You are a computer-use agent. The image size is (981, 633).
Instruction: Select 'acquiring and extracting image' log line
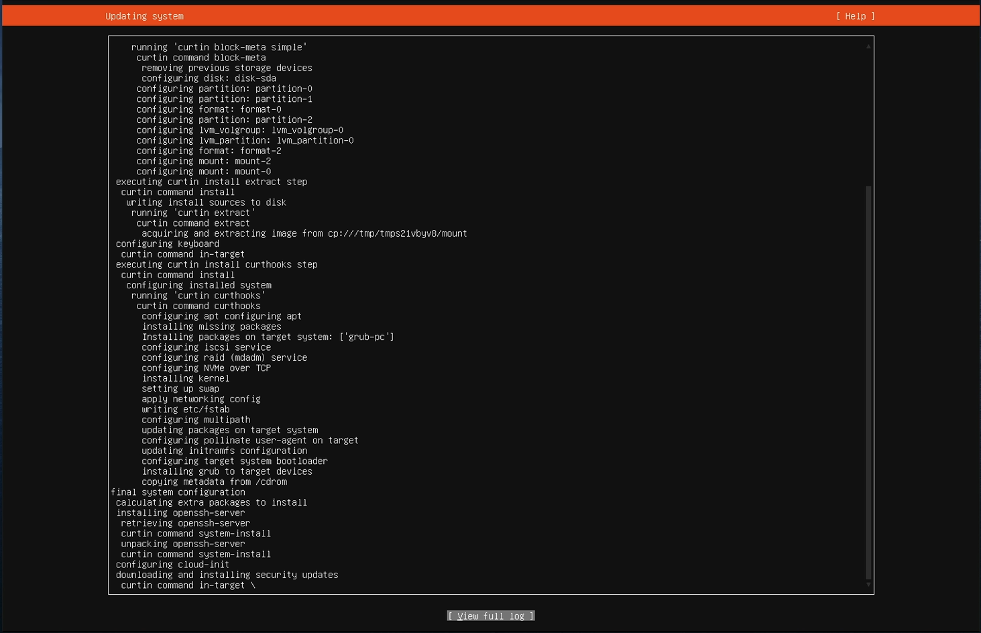click(304, 233)
